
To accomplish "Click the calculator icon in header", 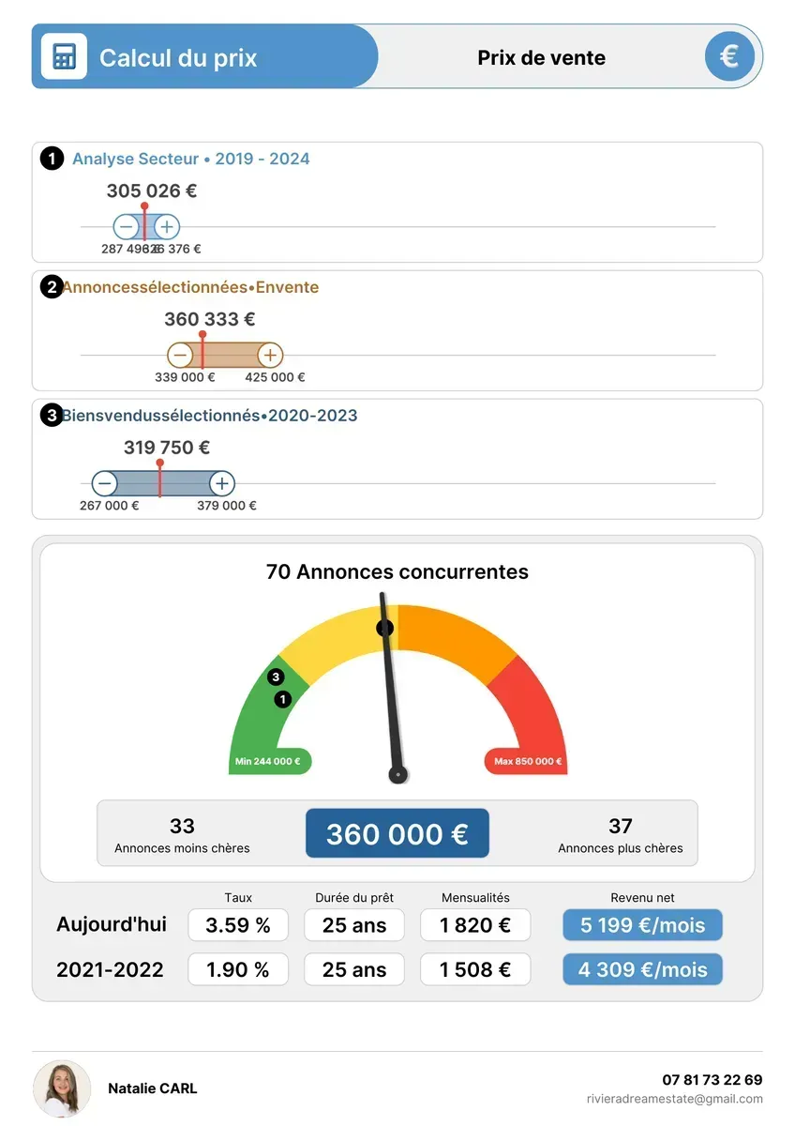I will [64, 56].
